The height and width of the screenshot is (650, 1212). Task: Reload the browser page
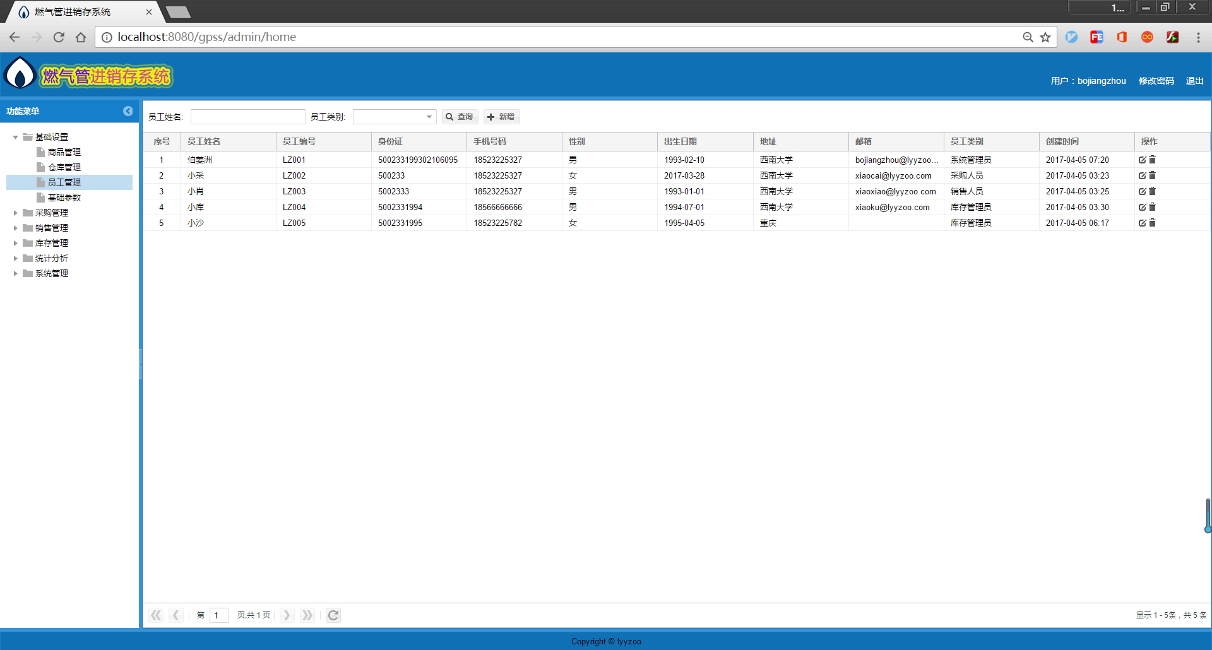[59, 37]
